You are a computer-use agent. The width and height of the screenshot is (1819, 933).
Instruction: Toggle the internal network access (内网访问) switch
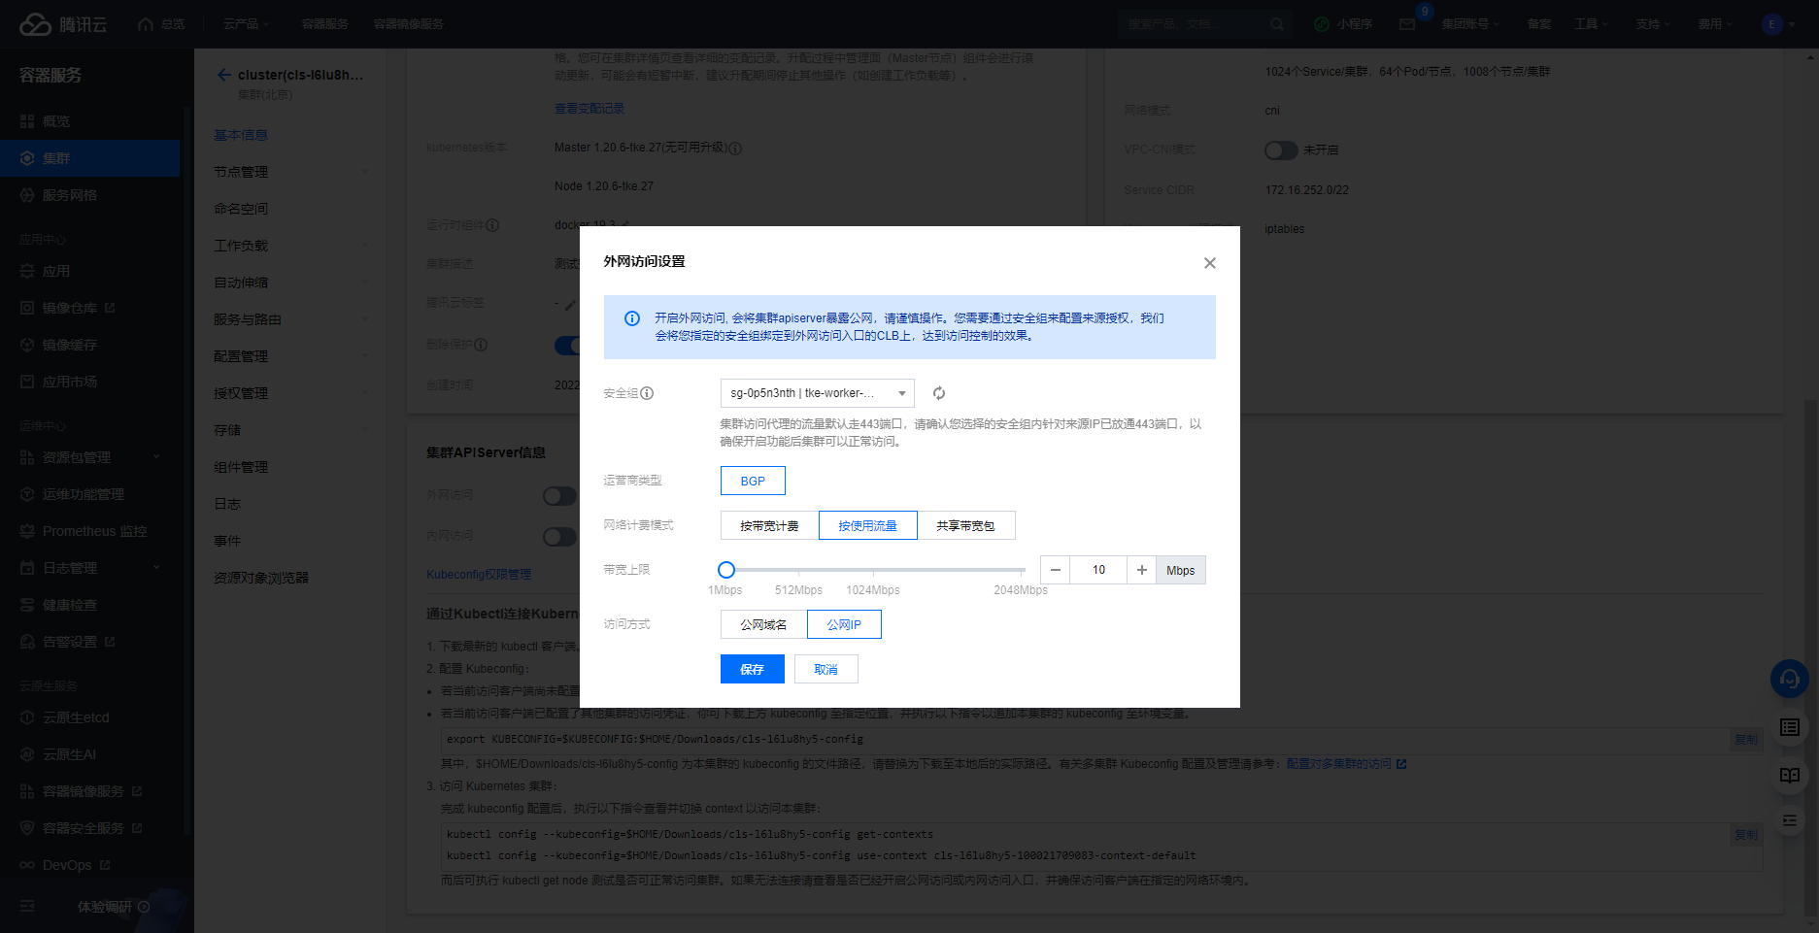tap(559, 537)
